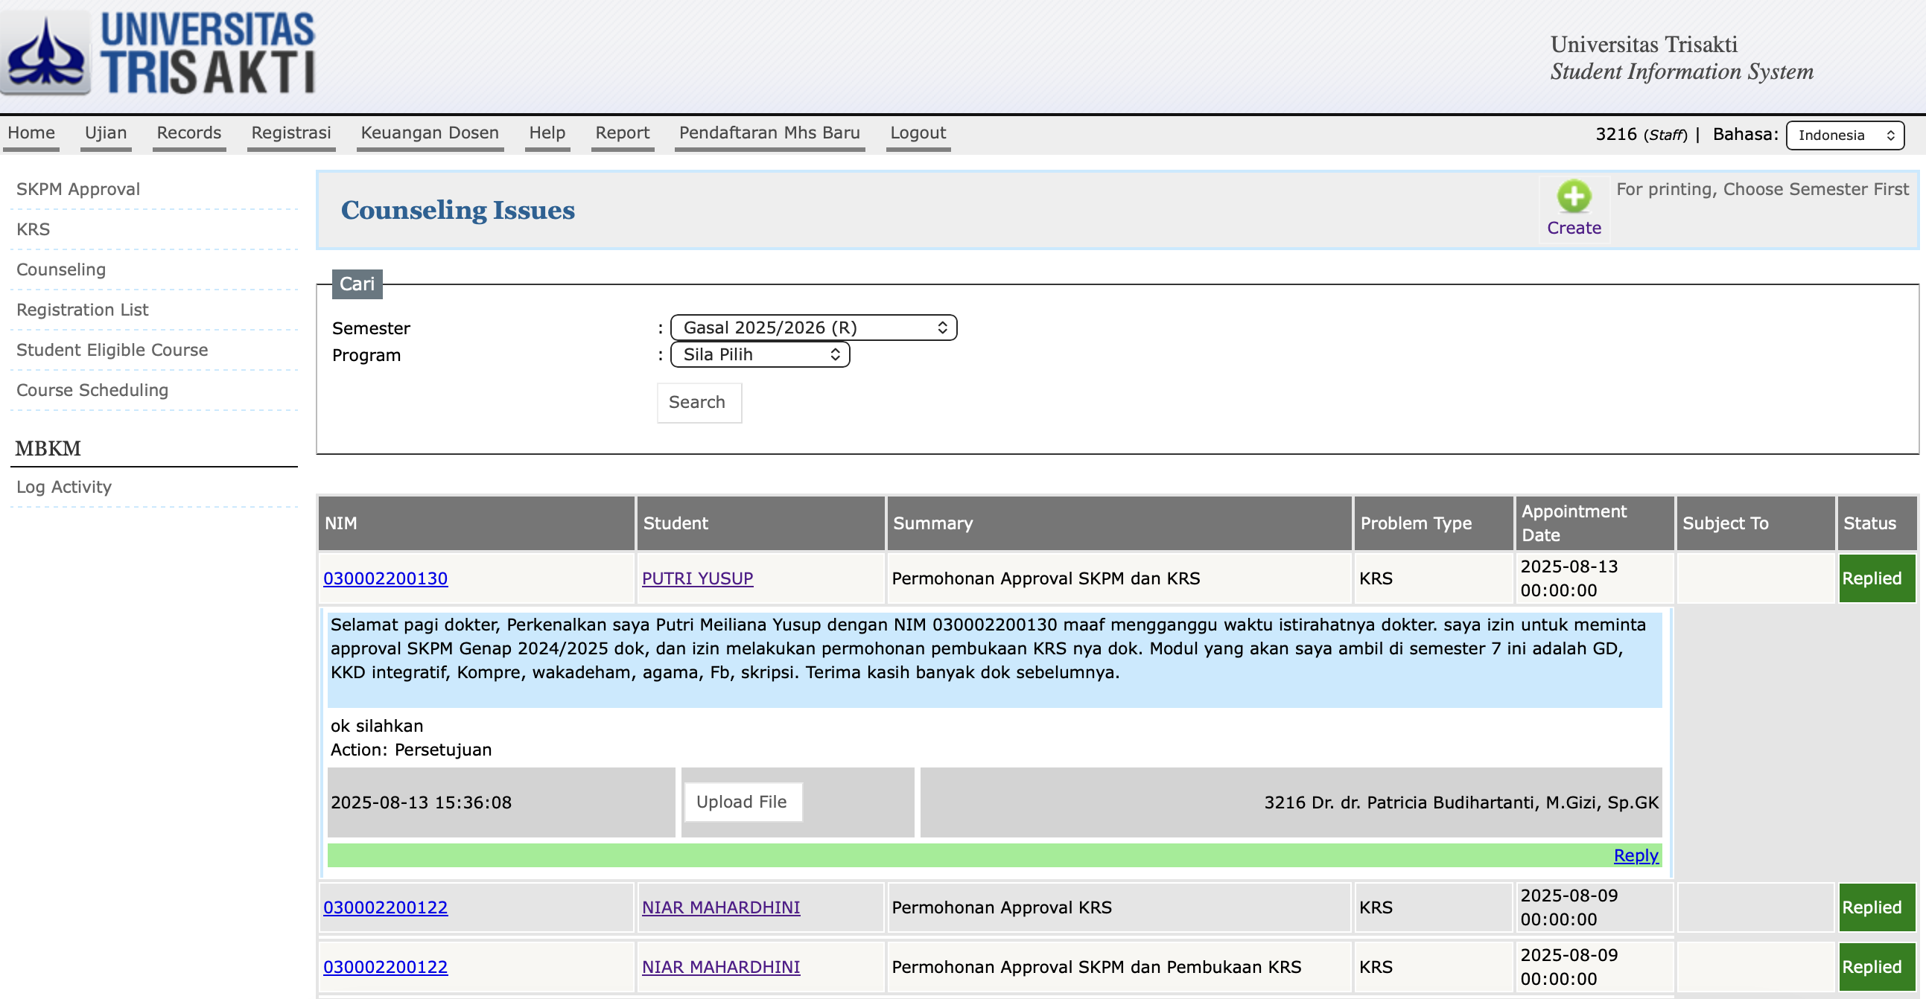Click the Logout menu item

pyautogui.click(x=918, y=133)
